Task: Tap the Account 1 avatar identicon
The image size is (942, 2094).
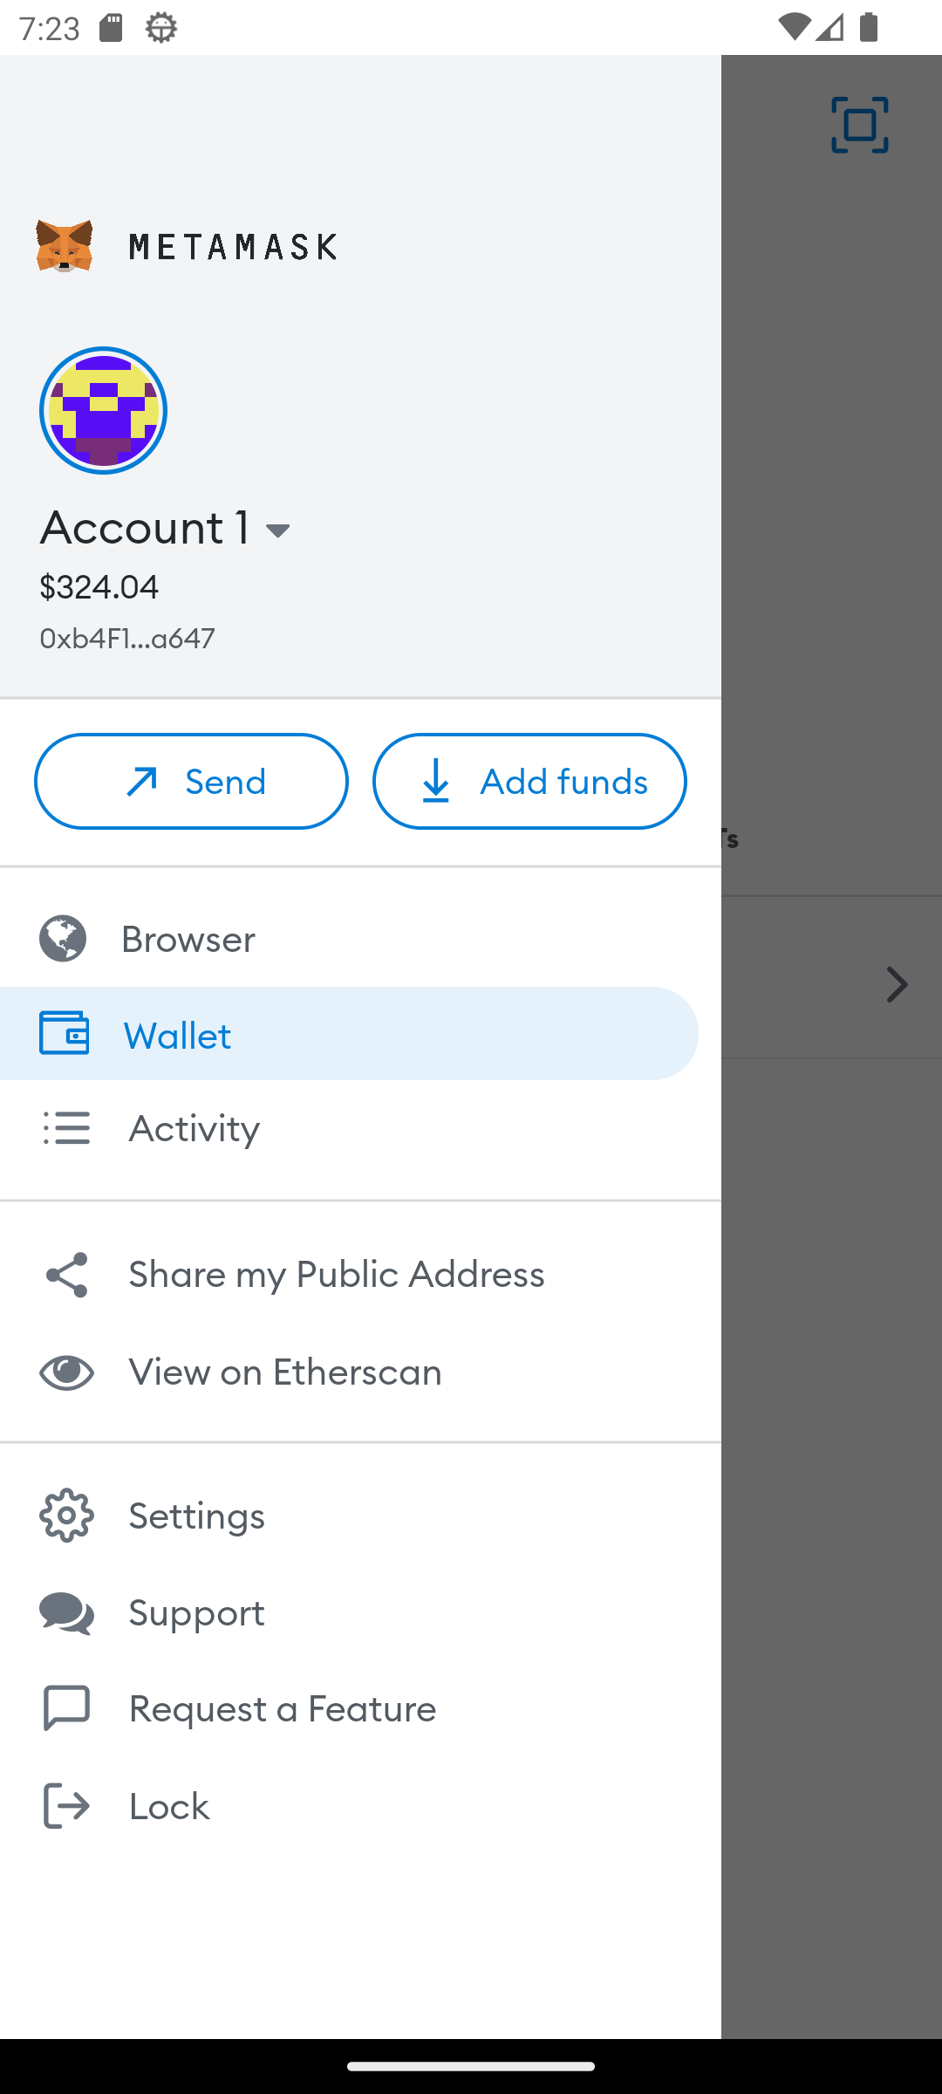Action: coord(103,411)
